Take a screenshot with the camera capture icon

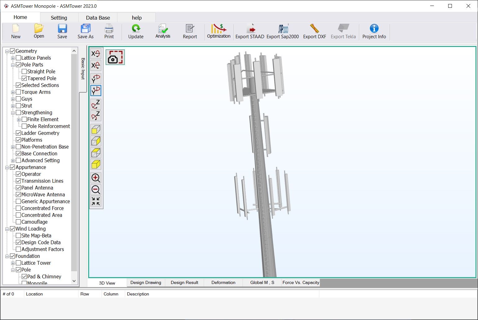[115, 57]
